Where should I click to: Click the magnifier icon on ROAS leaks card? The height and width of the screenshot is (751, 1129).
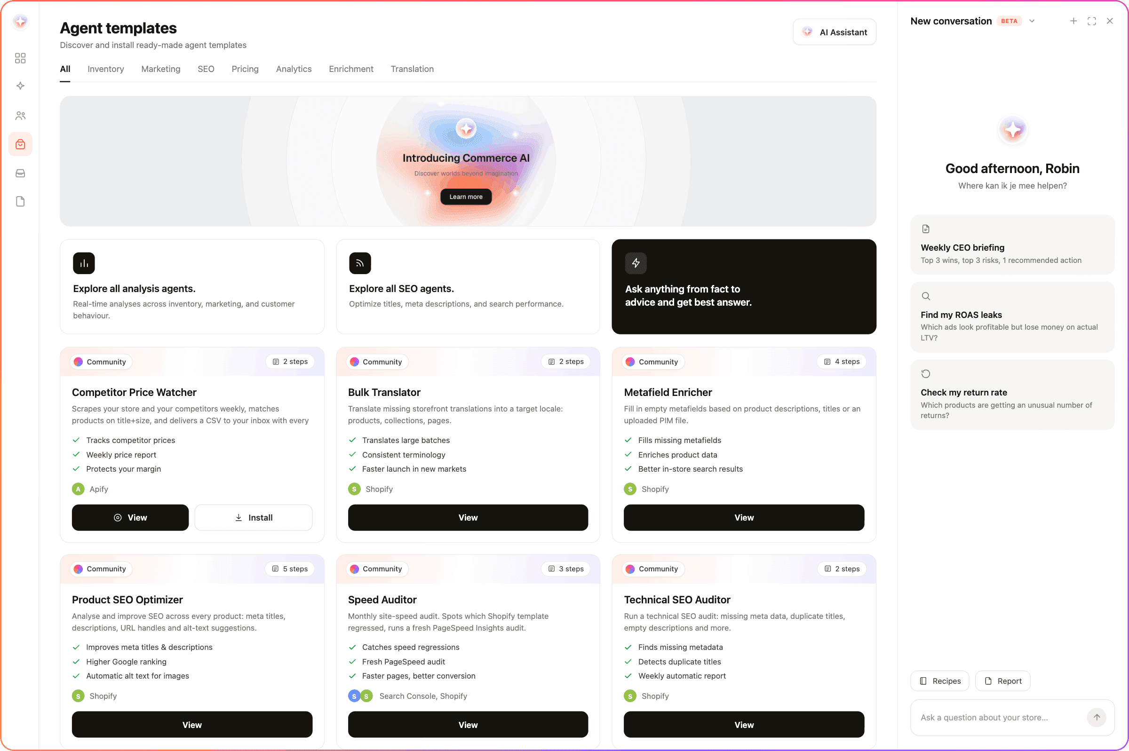(925, 296)
